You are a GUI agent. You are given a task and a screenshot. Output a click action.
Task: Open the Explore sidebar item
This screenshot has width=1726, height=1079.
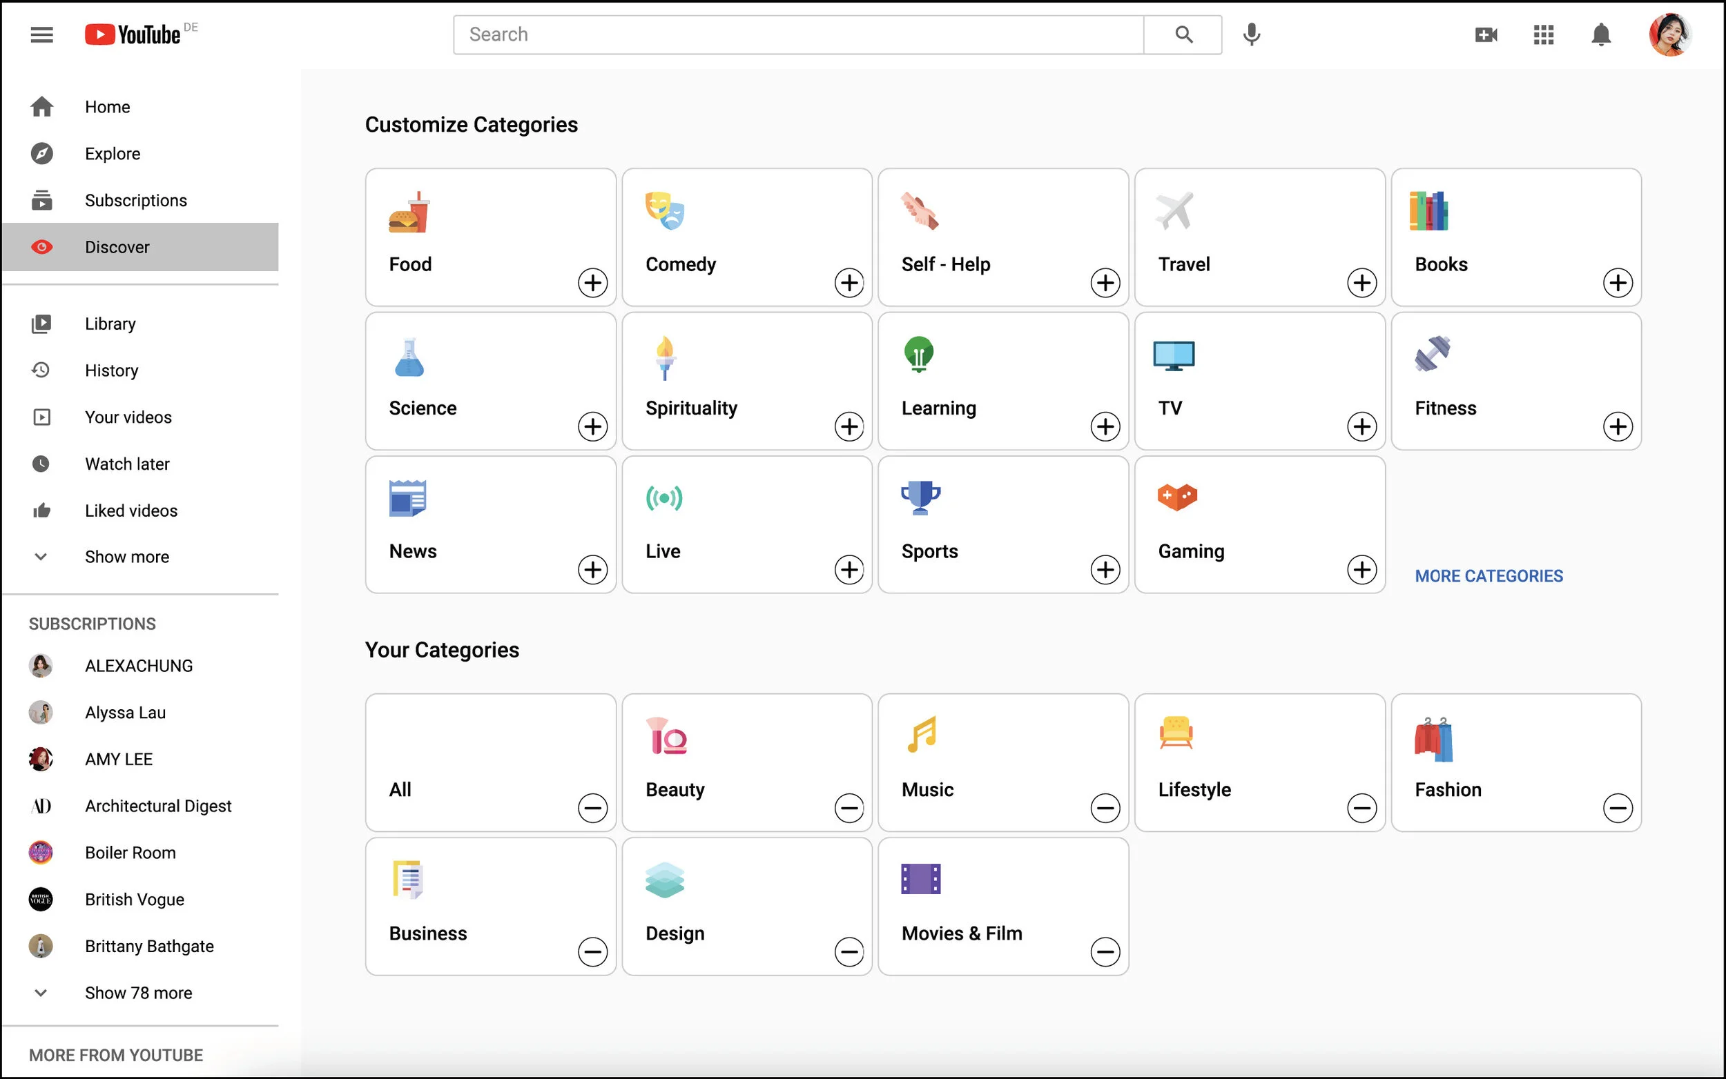pyautogui.click(x=112, y=153)
